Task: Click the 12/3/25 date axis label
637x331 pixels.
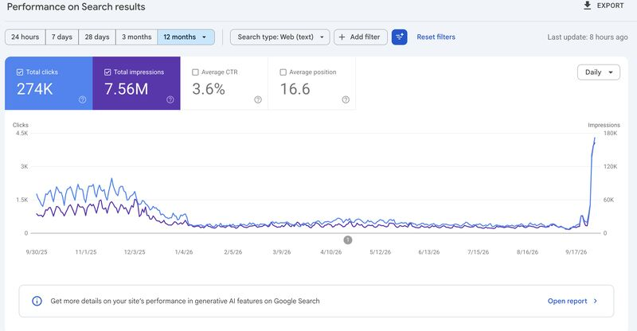Action: pyautogui.click(x=135, y=252)
